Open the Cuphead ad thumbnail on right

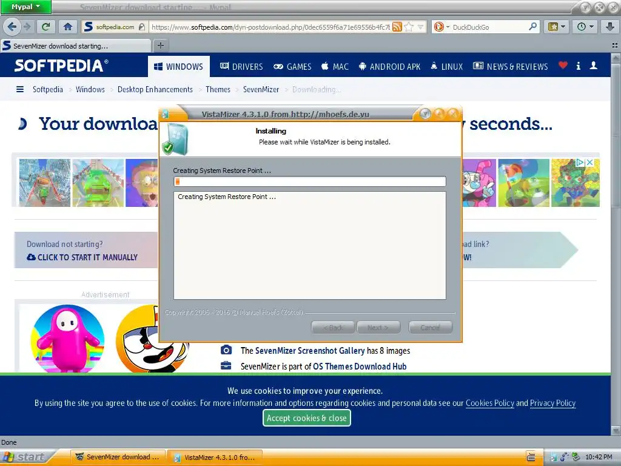pos(479,183)
